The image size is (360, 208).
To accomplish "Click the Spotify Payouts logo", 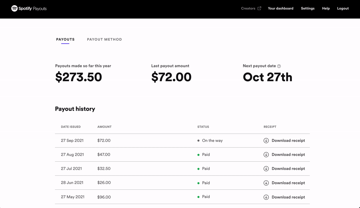I will [x=29, y=8].
